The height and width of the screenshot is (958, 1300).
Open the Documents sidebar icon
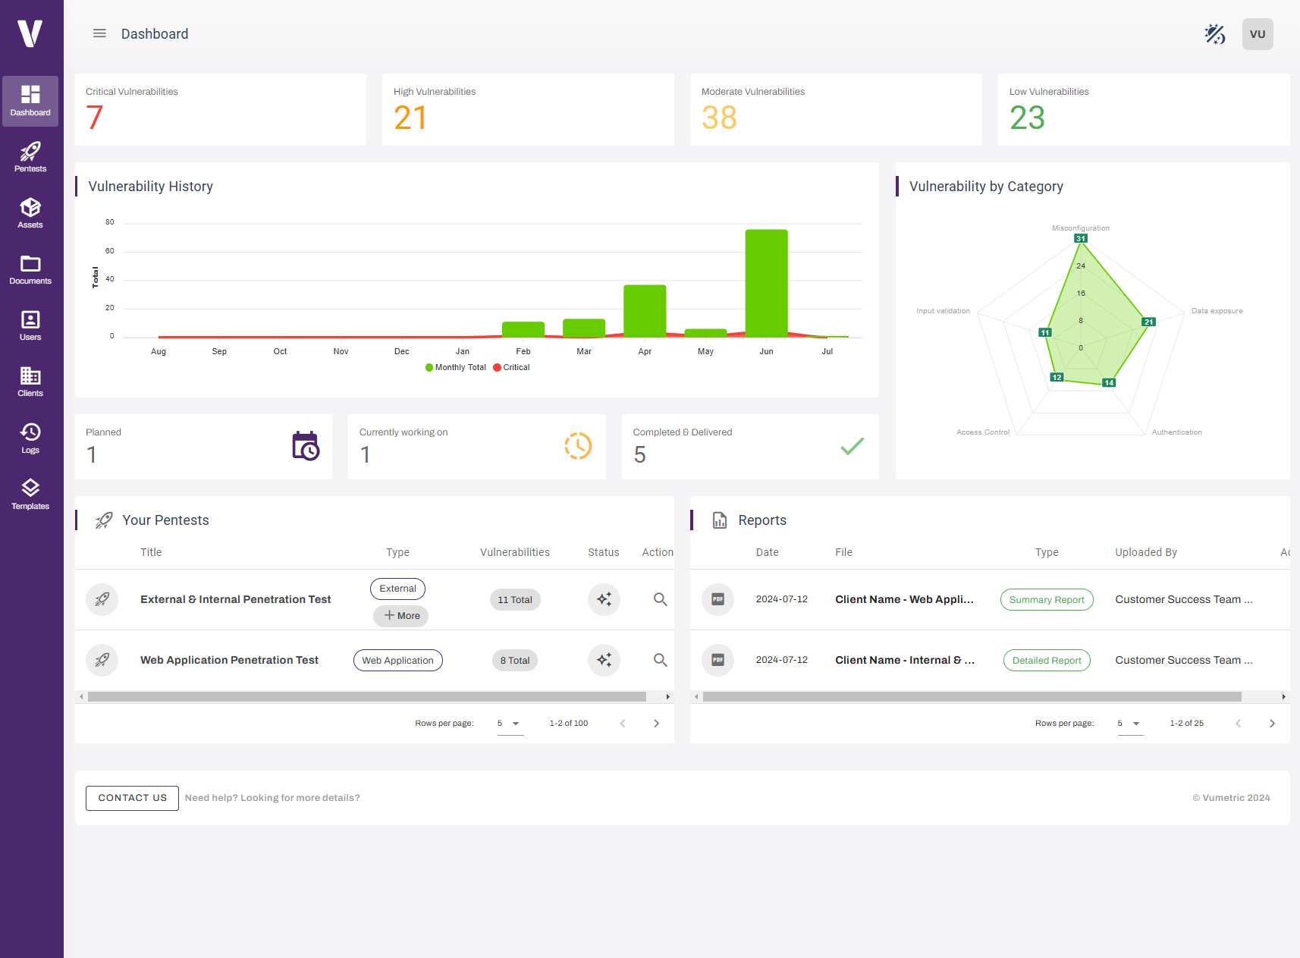pyautogui.click(x=30, y=269)
